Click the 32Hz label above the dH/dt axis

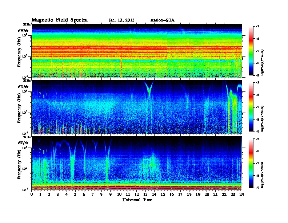(27, 24)
